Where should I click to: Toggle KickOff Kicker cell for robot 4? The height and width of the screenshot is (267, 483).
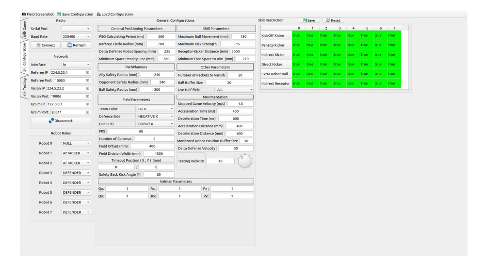pos(354,35)
